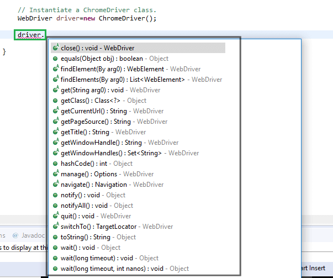
Task: Click the method icon beside get(String arg0)
Action: [x=56, y=90]
